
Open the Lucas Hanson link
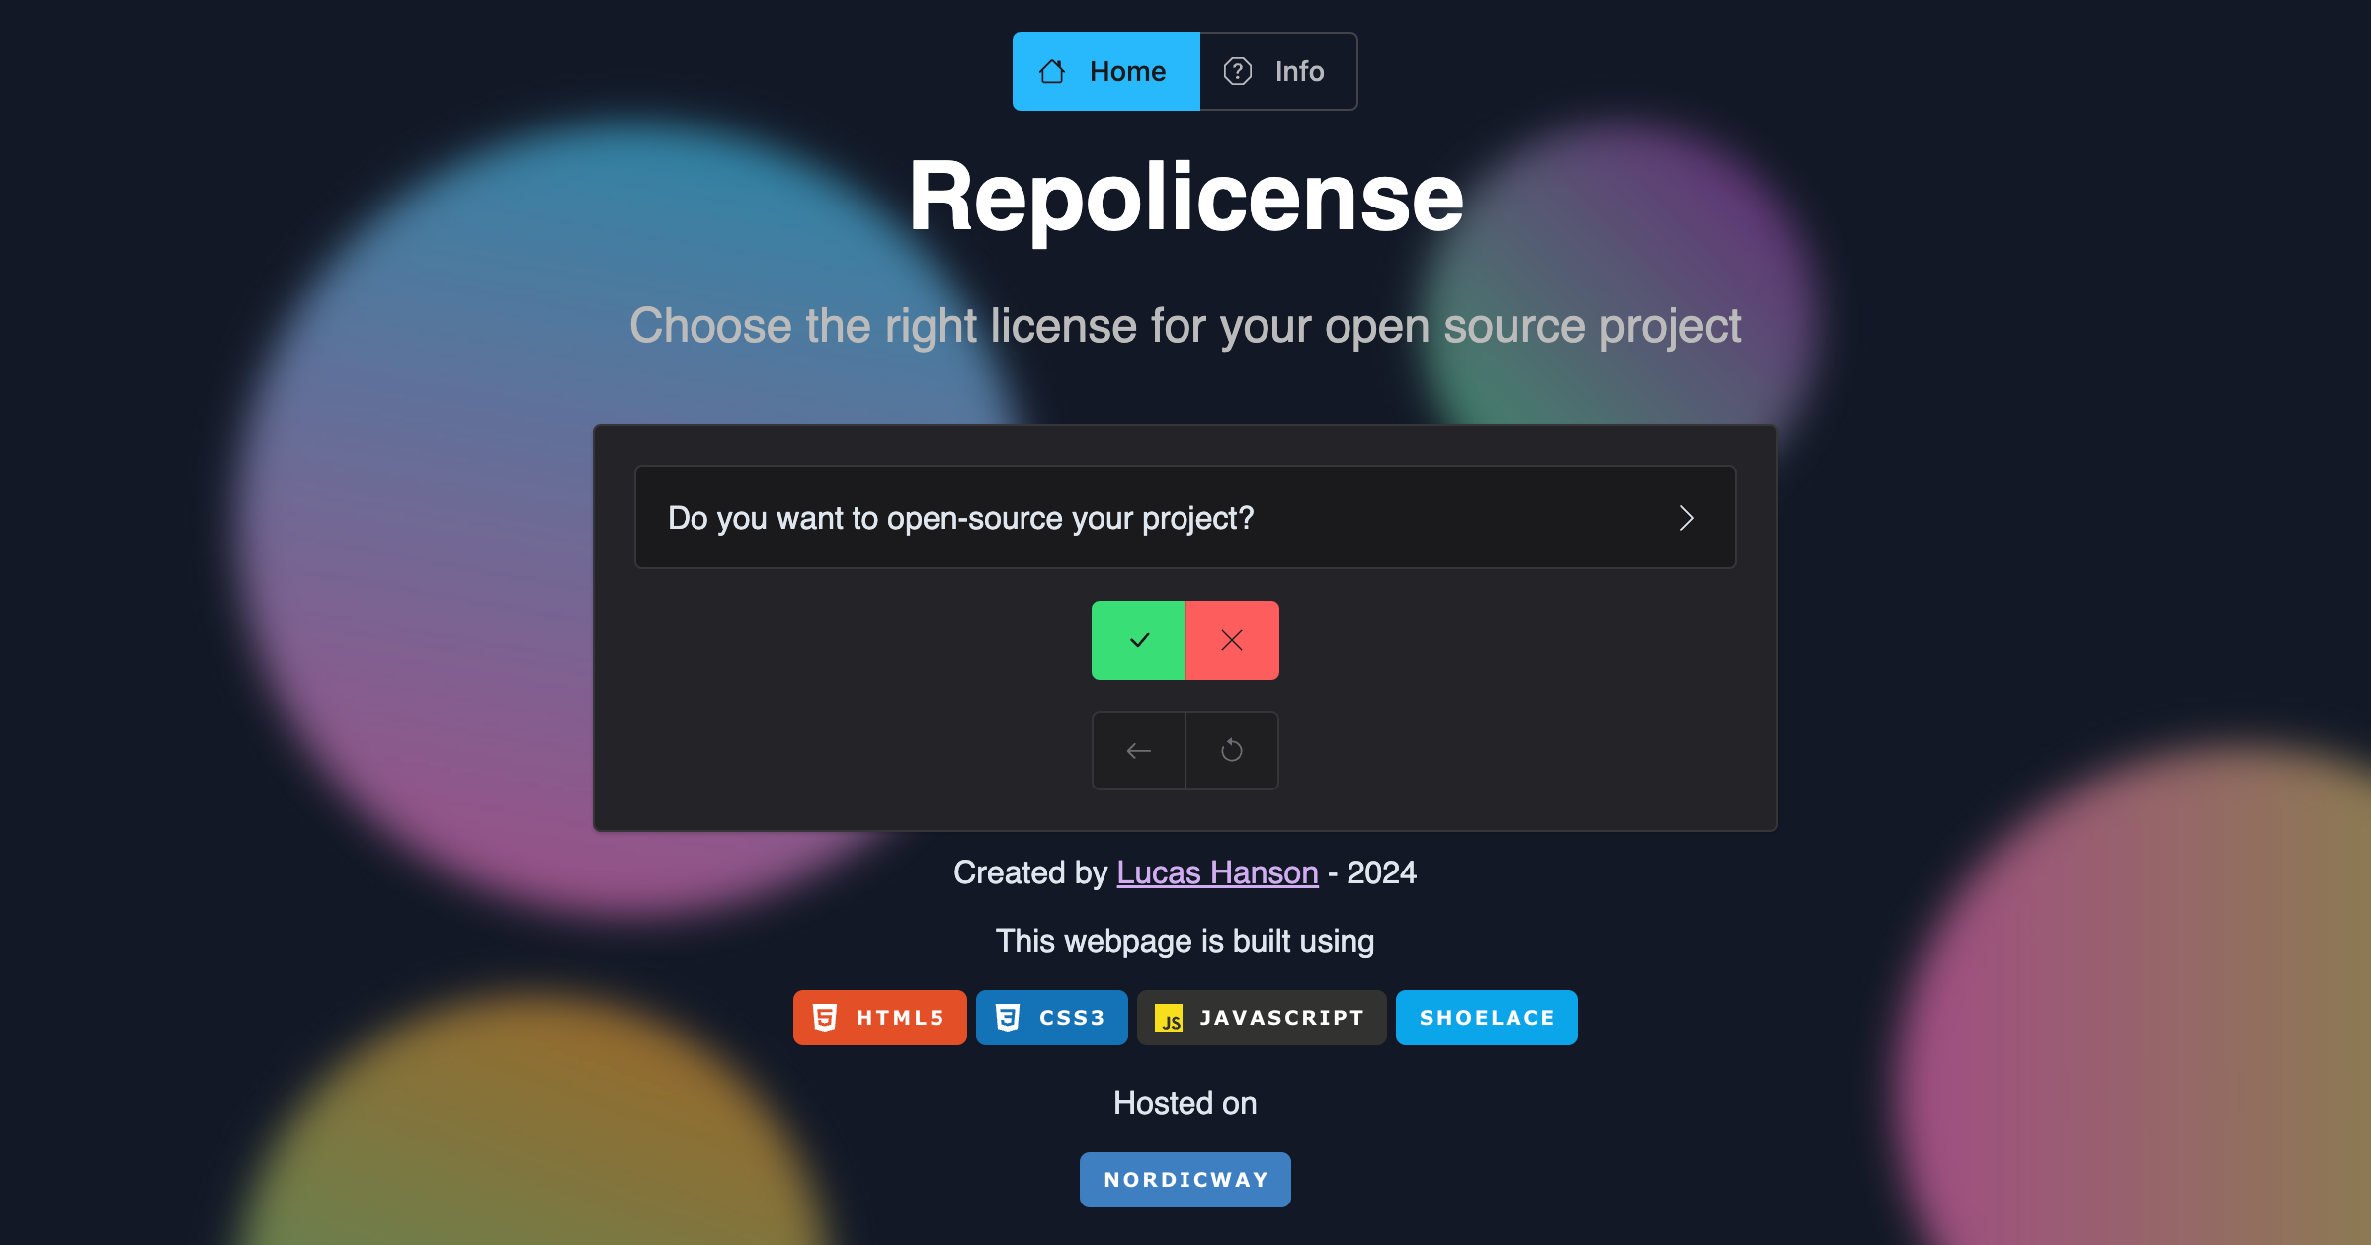pos(1217,872)
